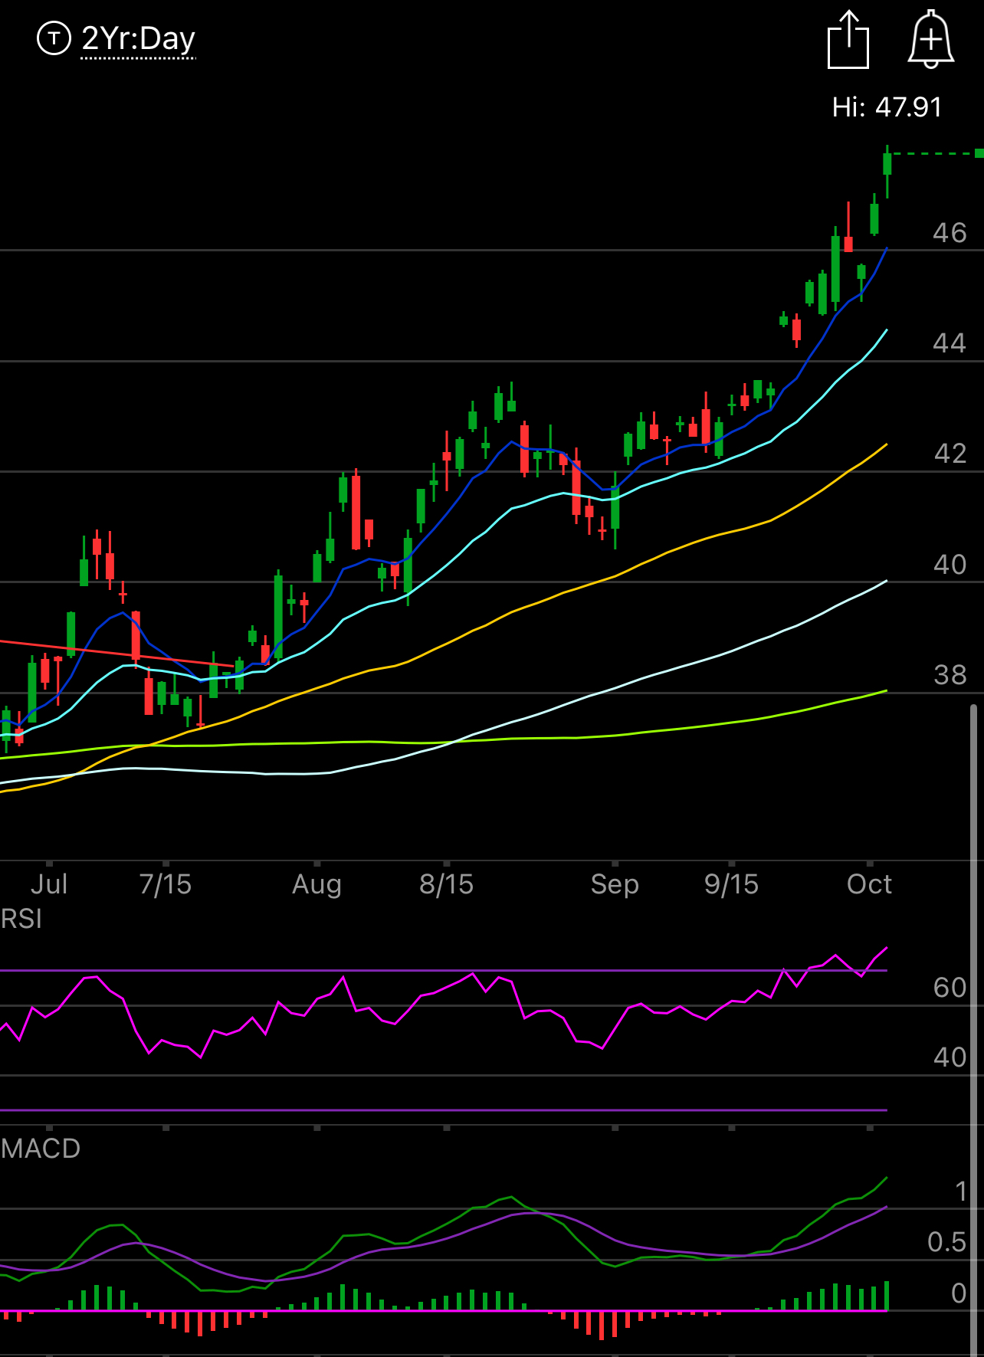
Task: Select the MACD 1 level label
Action: [x=961, y=1191]
